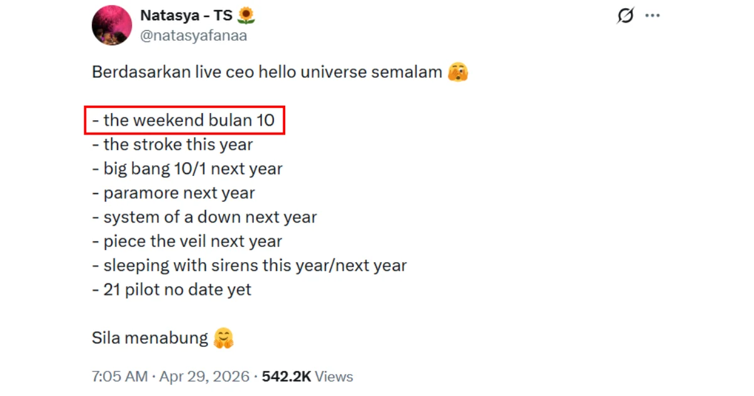Viewport: 754px width, 396px height.
Task: Click the sunflower emoji beside the name
Action: 246,16
